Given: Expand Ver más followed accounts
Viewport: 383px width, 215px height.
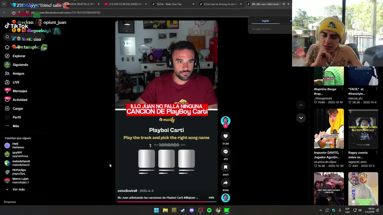Looking at the screenshot, I should pos(16,189).
